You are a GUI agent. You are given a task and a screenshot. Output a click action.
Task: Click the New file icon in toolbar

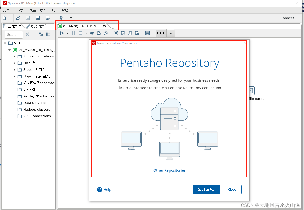[x=4, y=18]
